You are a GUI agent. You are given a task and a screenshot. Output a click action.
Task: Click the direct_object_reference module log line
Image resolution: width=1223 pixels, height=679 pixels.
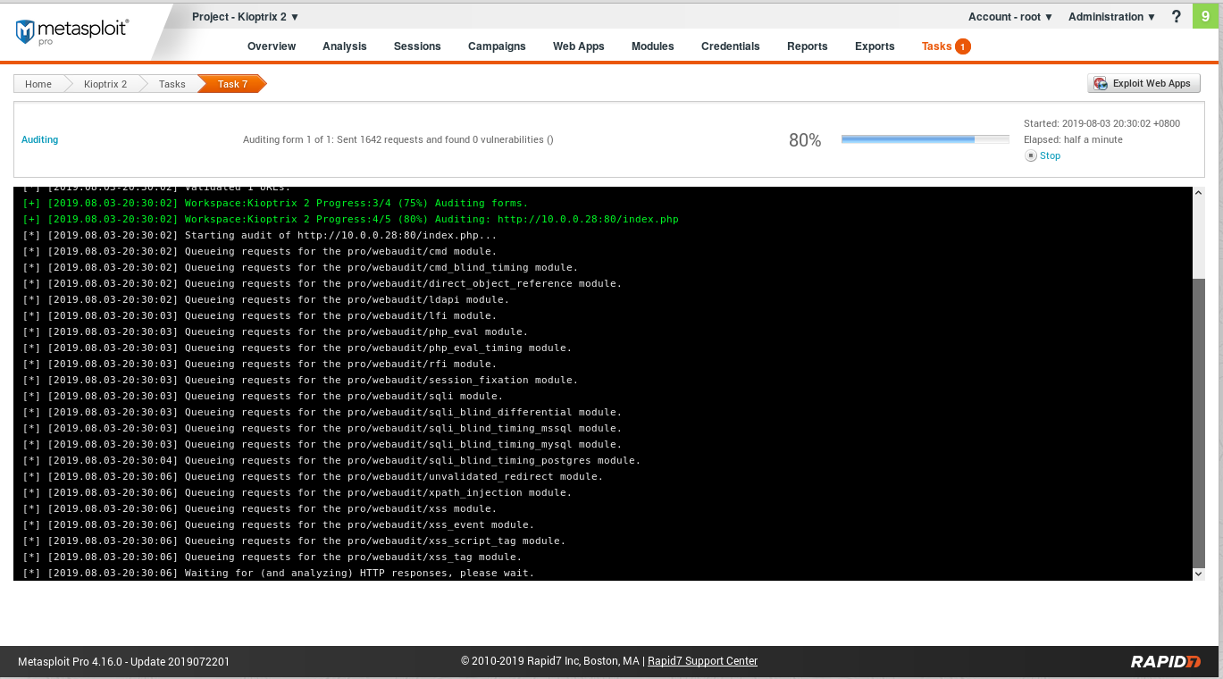[x=323, y=283]
